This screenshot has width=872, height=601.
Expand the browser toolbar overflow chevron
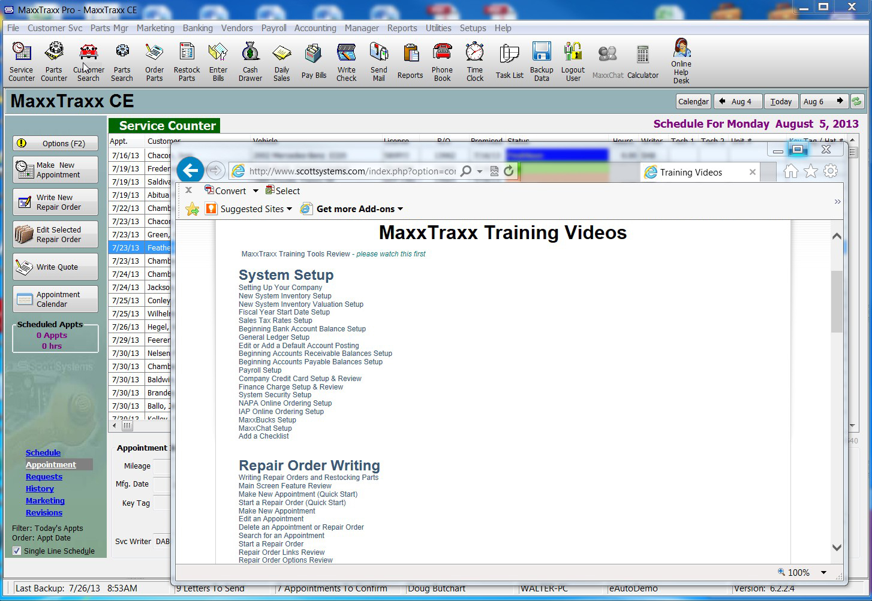837,202
